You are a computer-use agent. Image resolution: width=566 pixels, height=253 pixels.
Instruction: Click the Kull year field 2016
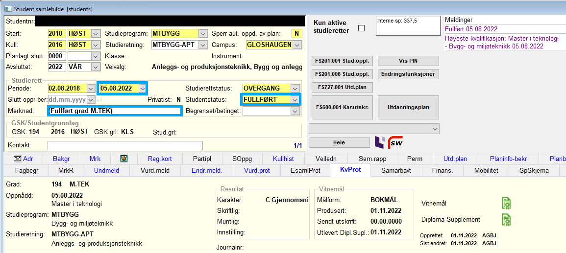(57, 45)
